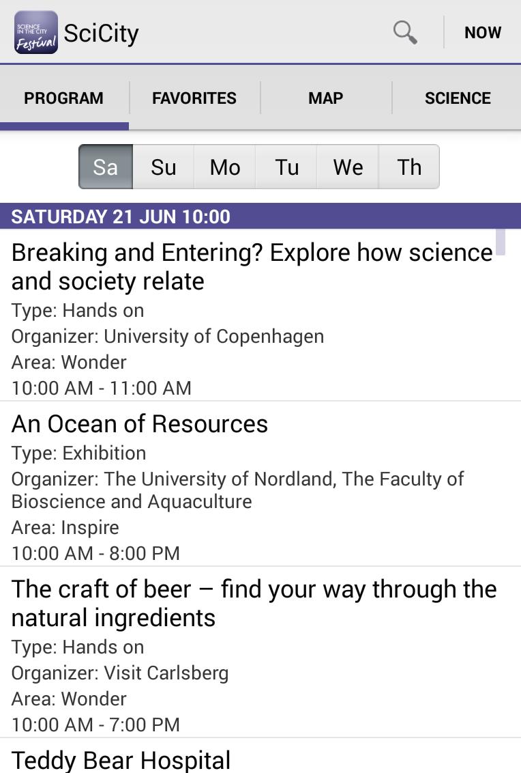Viewport: 521px width, 773px height.
Task: Open the Favorites tab
Action: (x=194, y=98)
